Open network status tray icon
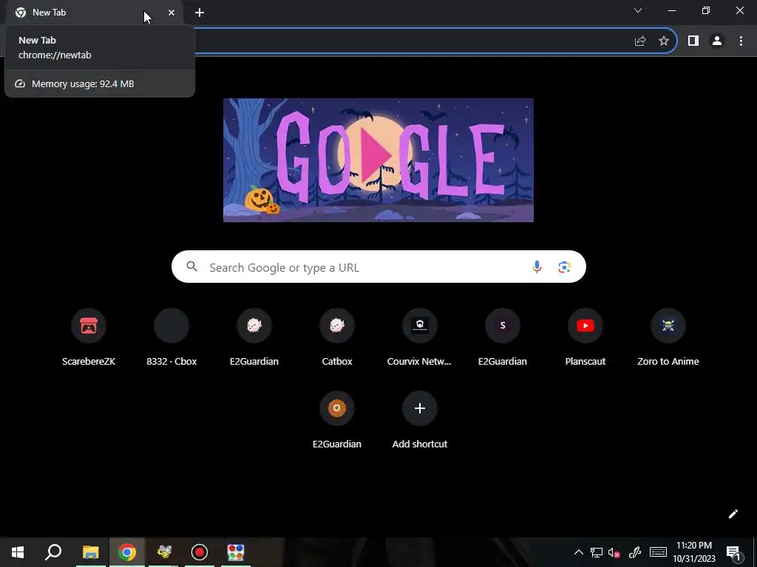Viewport: 757px width, 567px height. pyautogui.click(x=597, y=552)
